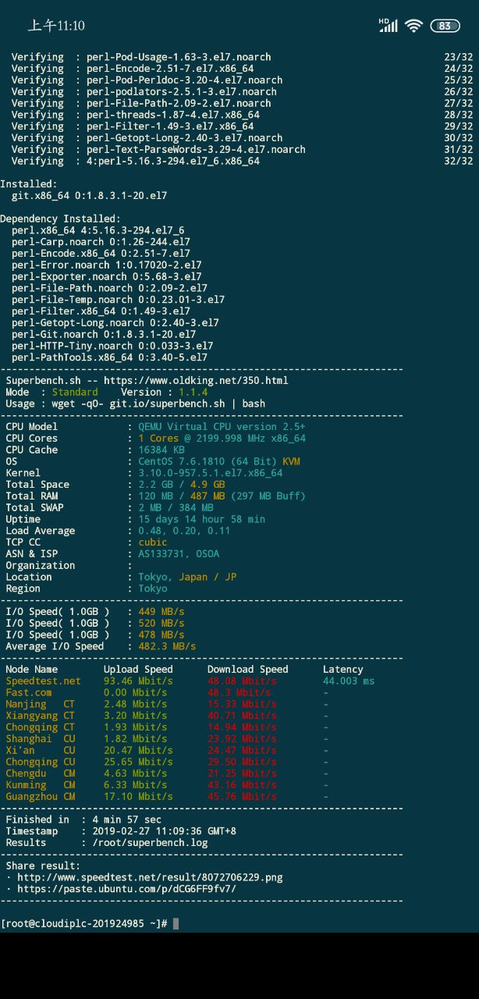Tap the clock in the status bar

pos(56,26)
